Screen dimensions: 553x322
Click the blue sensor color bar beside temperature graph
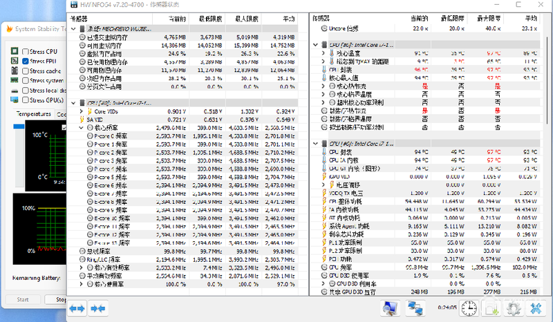[x=19, y=126]
